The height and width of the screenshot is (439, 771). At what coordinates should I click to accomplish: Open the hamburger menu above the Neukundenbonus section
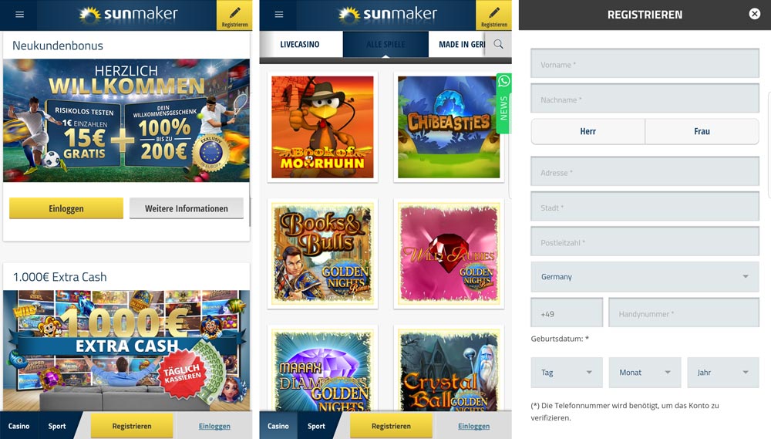[20, 15]
